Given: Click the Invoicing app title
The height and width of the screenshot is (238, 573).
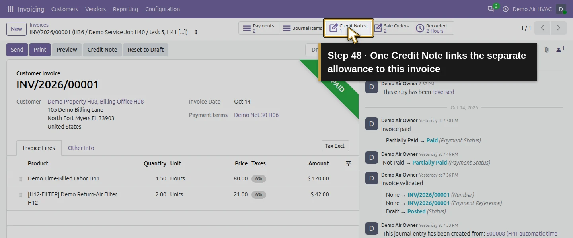Looking at the screenshot, I should (x=31, y=9).
